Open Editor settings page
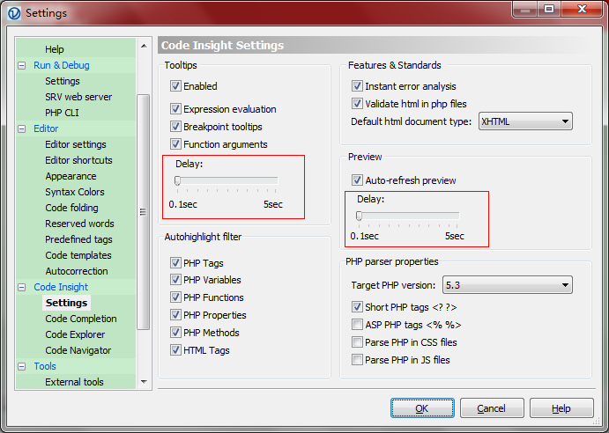The height and width of the screenshot is (433, 609). 75,144
